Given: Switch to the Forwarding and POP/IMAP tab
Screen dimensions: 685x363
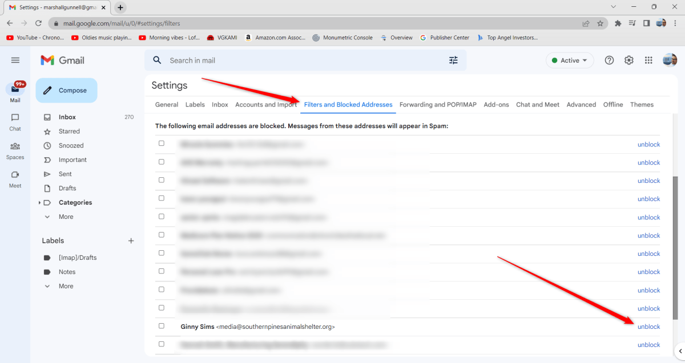Looking at the screenshot, I should point(438,104).
